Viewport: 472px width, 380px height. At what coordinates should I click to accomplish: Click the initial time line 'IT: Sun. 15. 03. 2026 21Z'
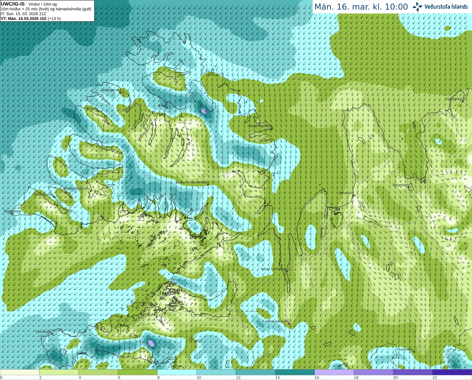[24, 14]
